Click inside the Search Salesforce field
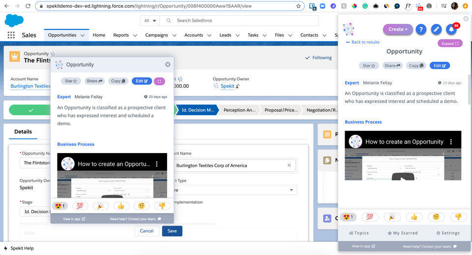The image size is (472, 255). pos(239,21)
